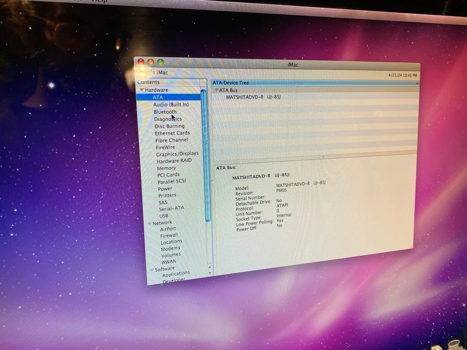Image resolution: width=467 pixels, height=350 pixels.
Task: Select USB in the Contents sidebar
Action: (163, 215)
